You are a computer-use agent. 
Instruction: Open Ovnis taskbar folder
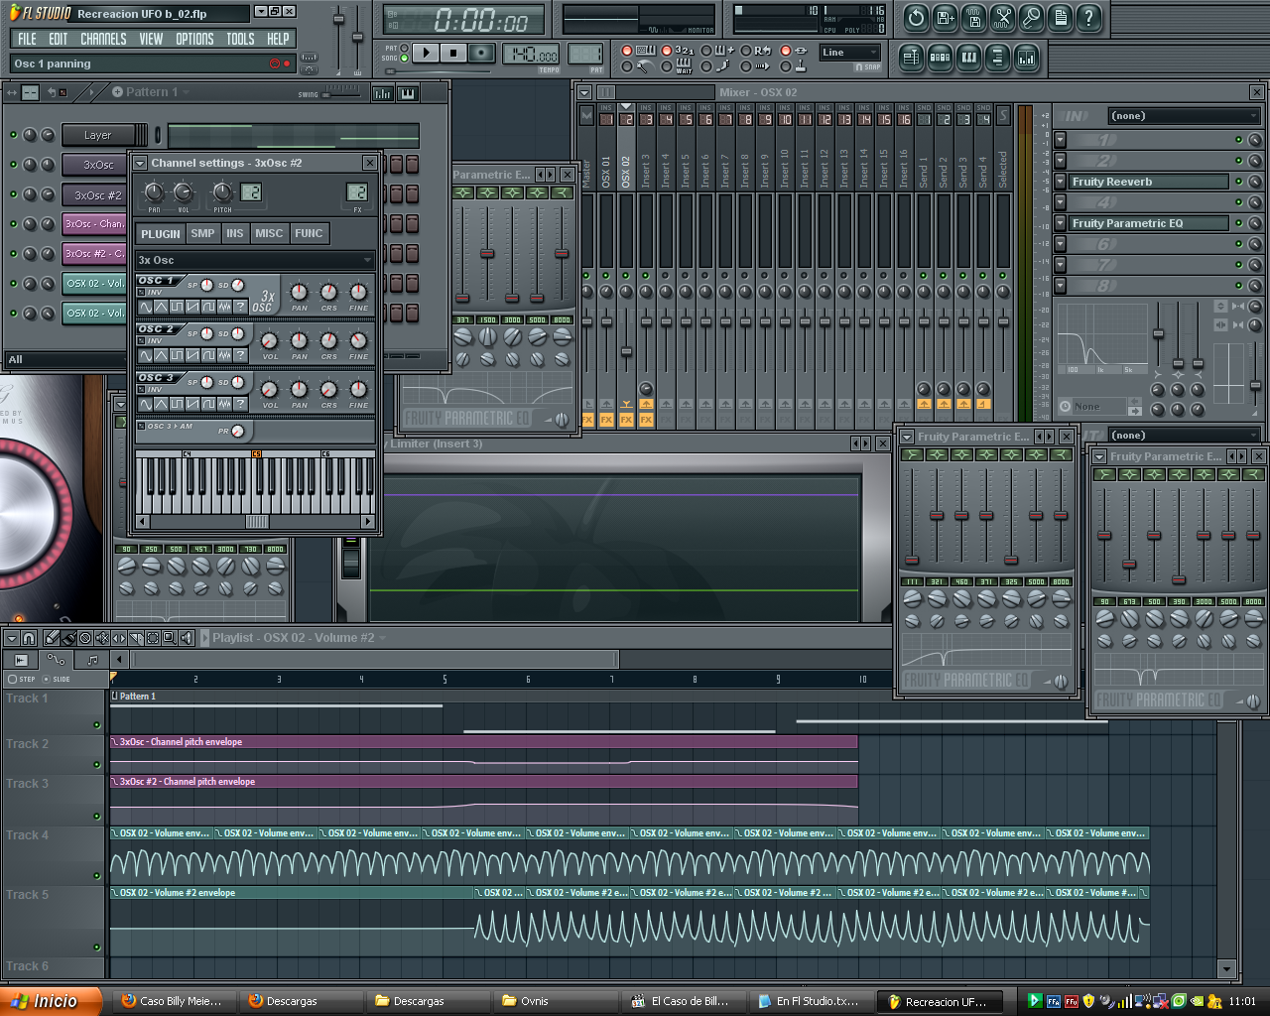(x=556, y=1001)
